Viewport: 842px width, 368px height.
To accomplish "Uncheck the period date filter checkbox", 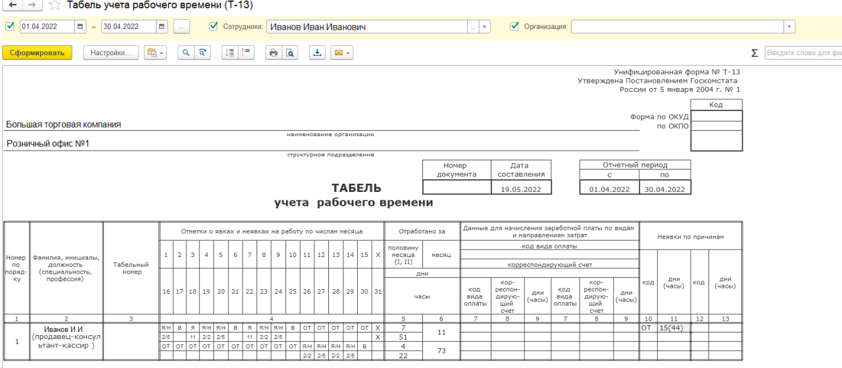I will 10,27.
